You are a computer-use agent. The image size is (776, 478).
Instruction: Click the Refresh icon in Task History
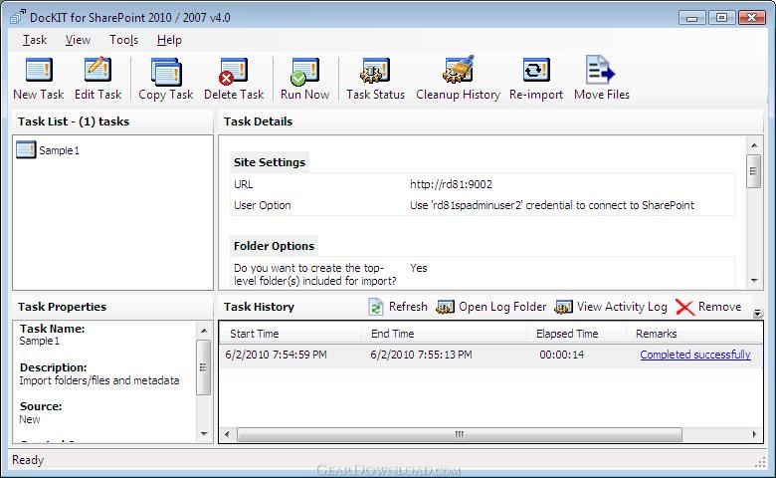(x=376, y=307)
